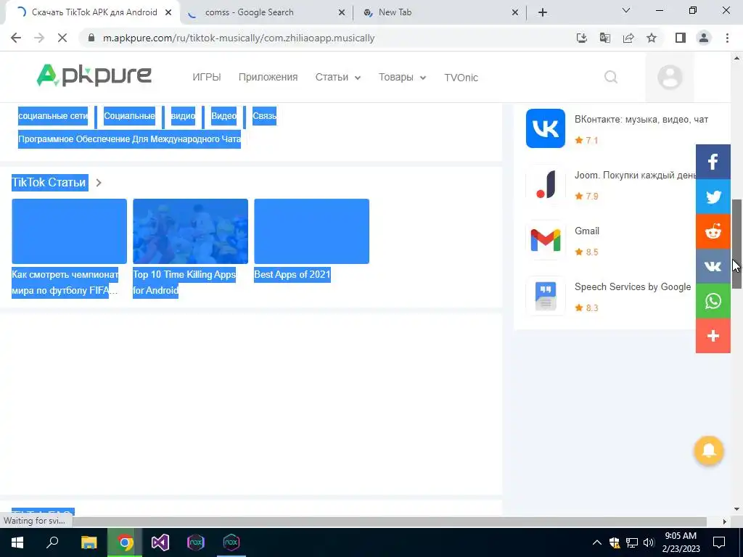Click the APKPure logo
This screenshot has height=557, width=743.
click(x=94, y=75)
